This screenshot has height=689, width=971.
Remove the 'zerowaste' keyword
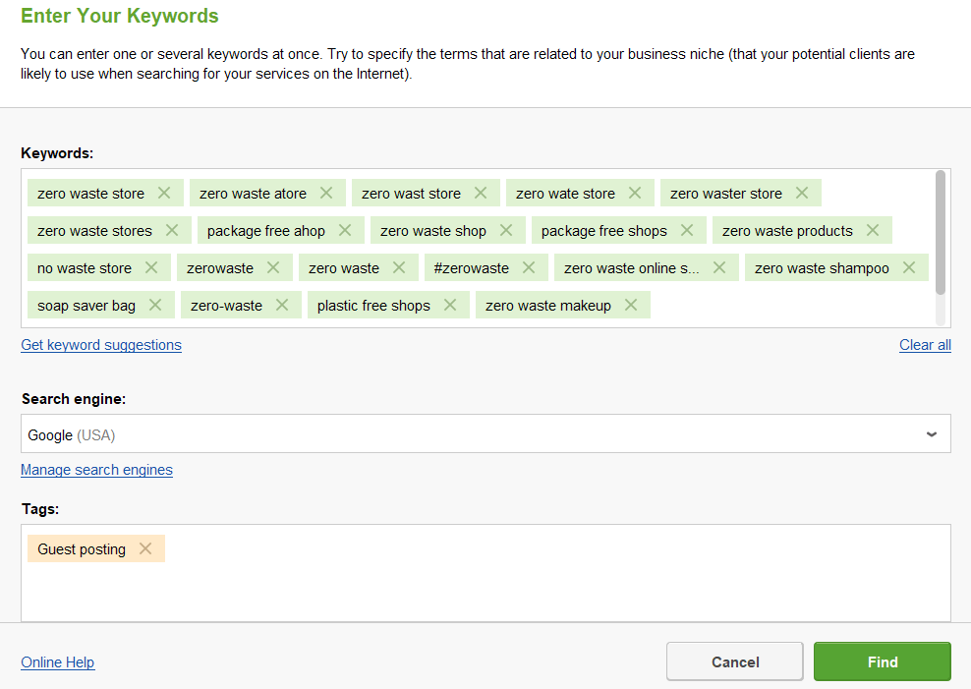click(x=273, y=266)
